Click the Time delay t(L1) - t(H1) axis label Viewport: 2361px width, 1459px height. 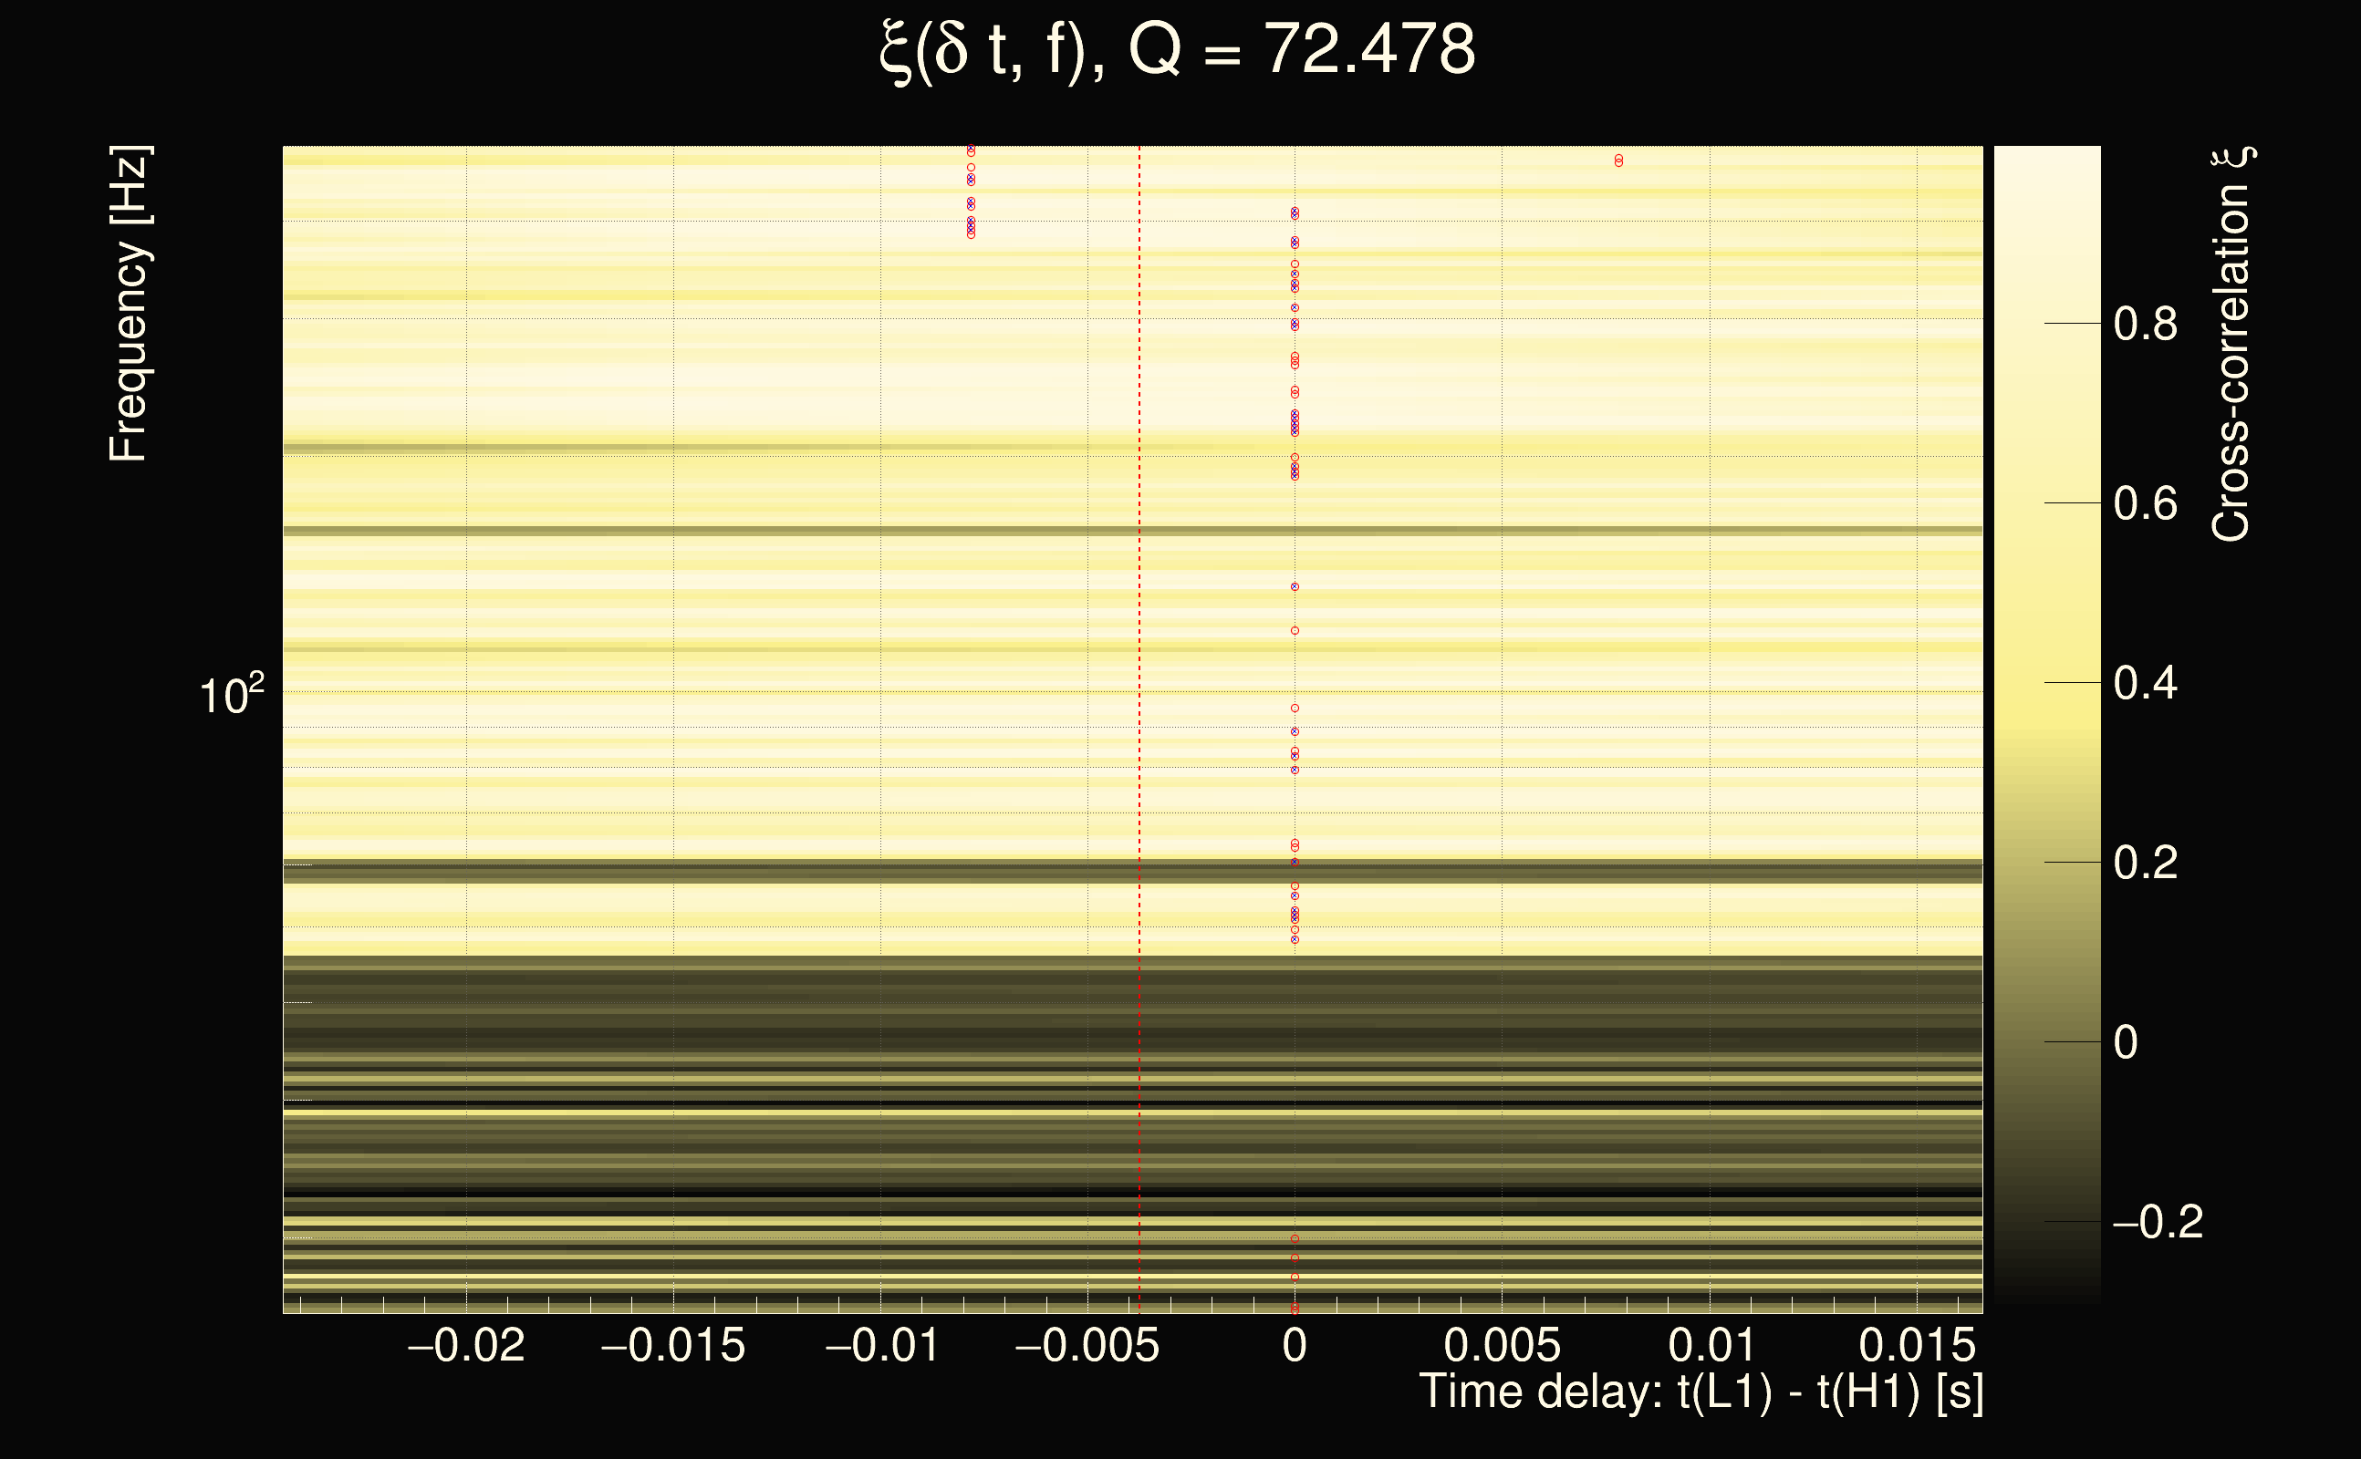pos(1701,1392)
